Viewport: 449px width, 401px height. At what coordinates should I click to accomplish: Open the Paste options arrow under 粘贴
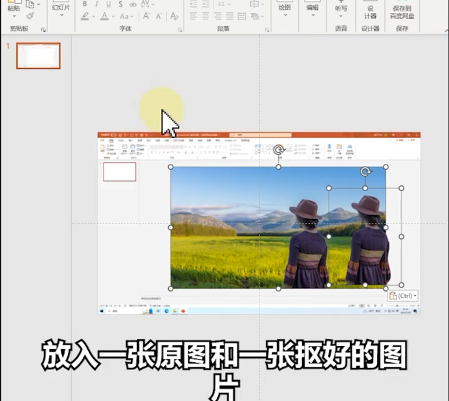point(14,16)
